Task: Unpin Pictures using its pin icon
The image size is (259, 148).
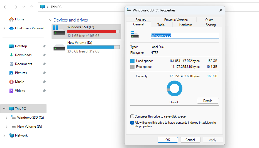Action: click(x=44, y=73)
